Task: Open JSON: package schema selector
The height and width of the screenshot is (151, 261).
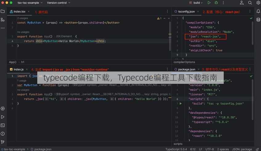Action: click(242, 149)
